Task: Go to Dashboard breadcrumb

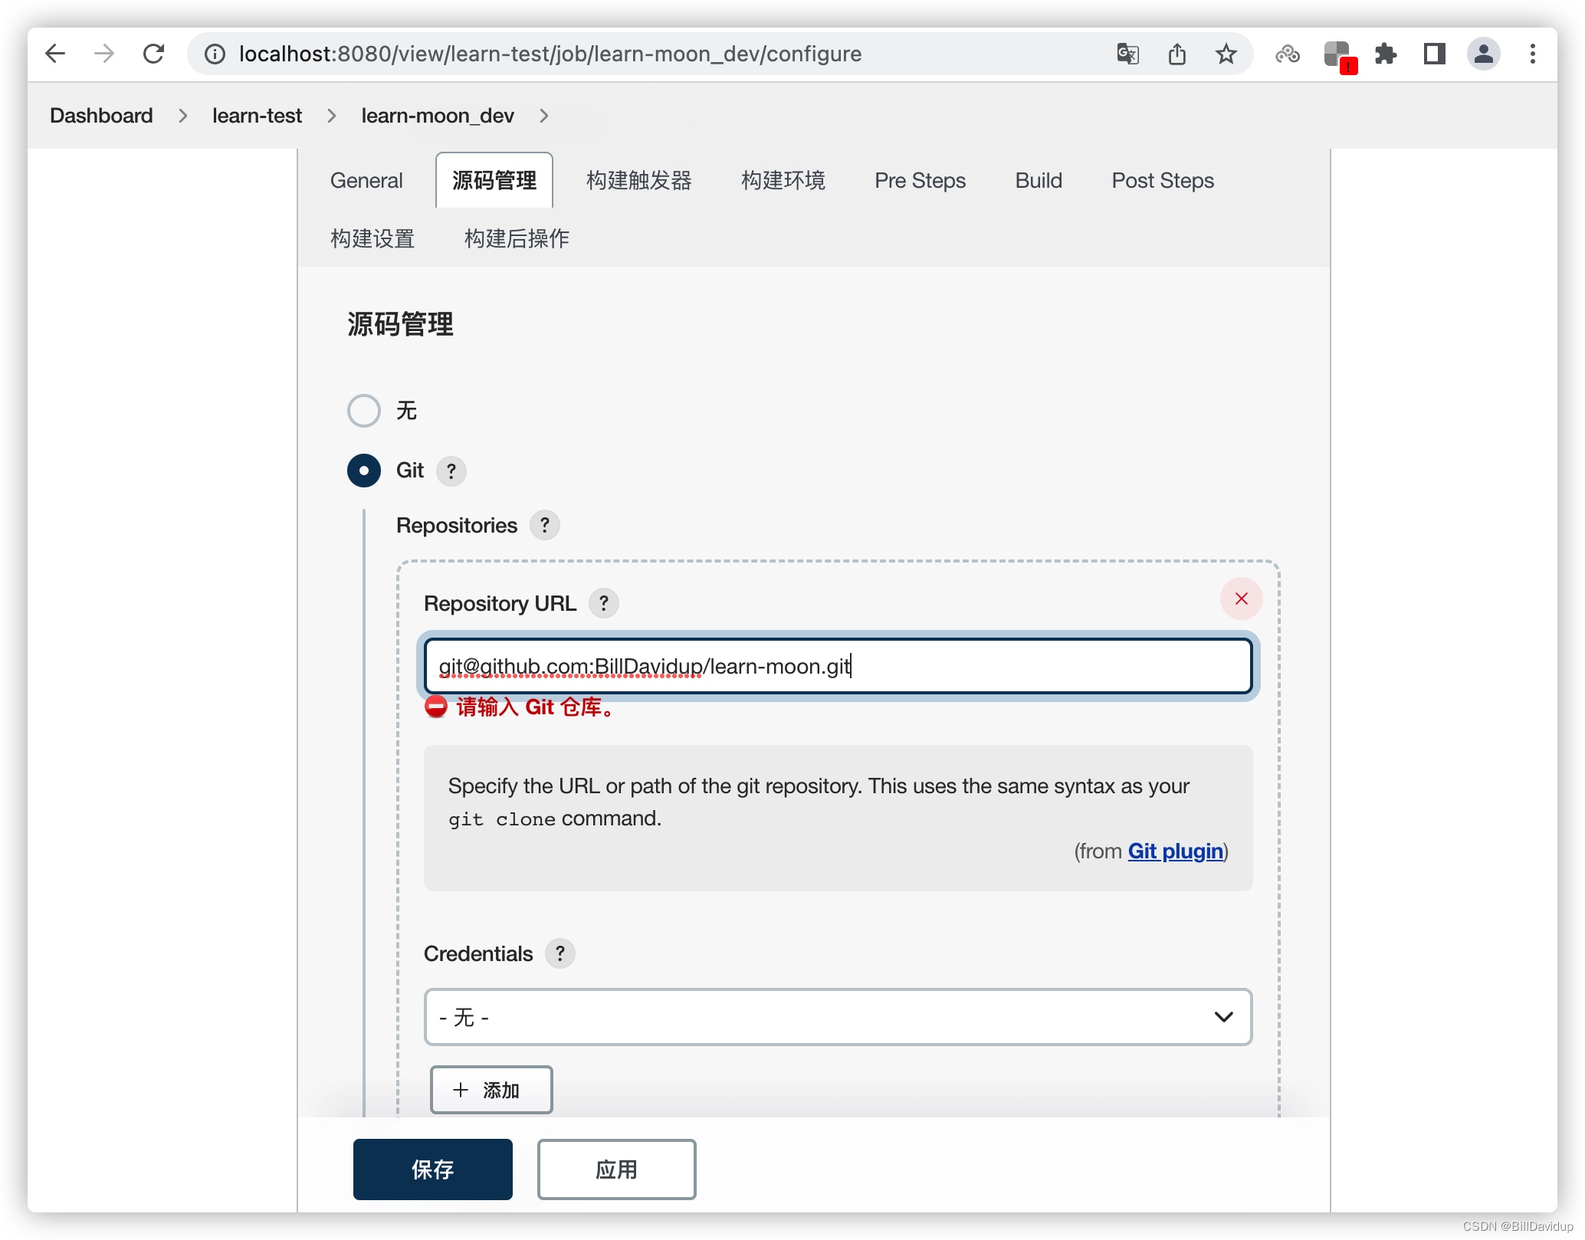Action: click(x=101, y=116)
